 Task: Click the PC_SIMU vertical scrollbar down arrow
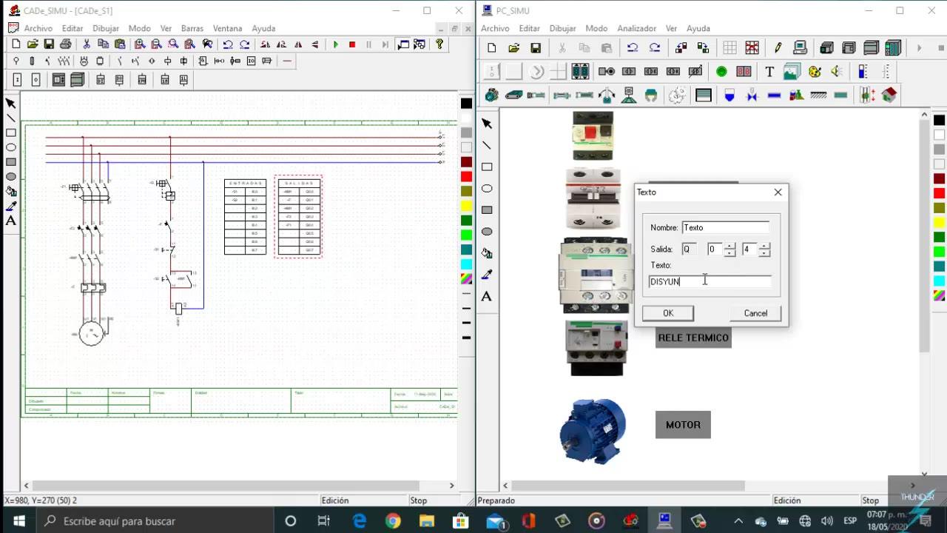point(925,474)
